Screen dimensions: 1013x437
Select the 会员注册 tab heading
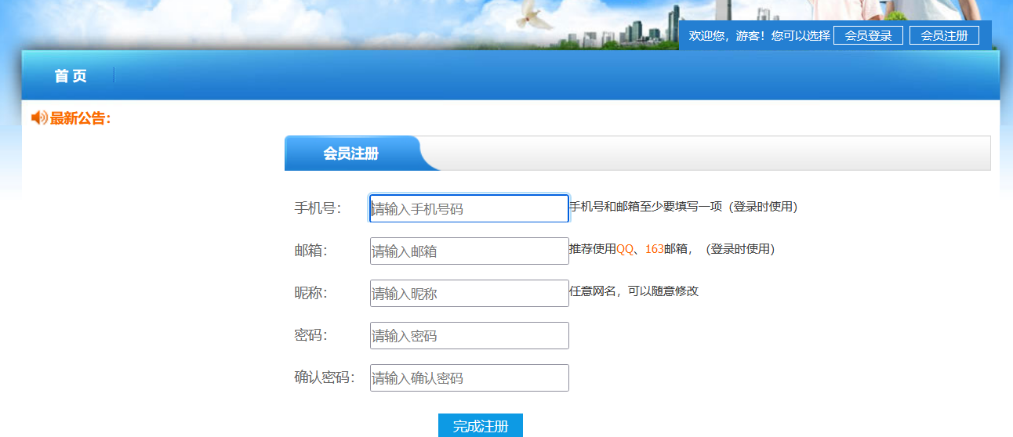click(351, 153)
